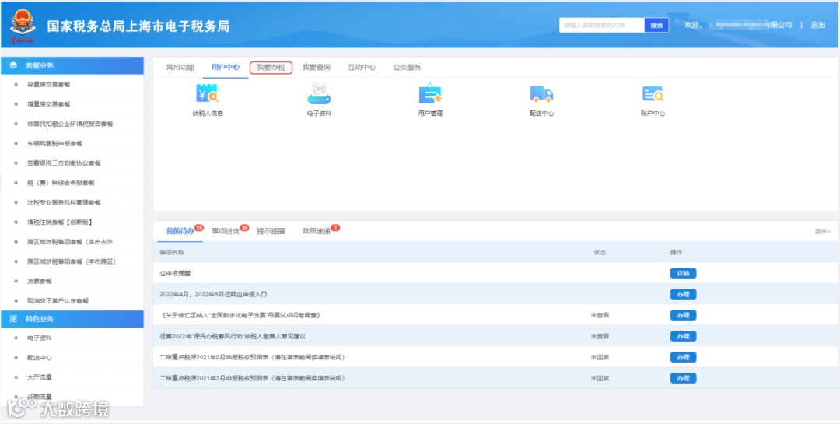Screen dimensions: 840x424
Task: Open the 互动中心 tab
Action: click(x=362, y=68)
